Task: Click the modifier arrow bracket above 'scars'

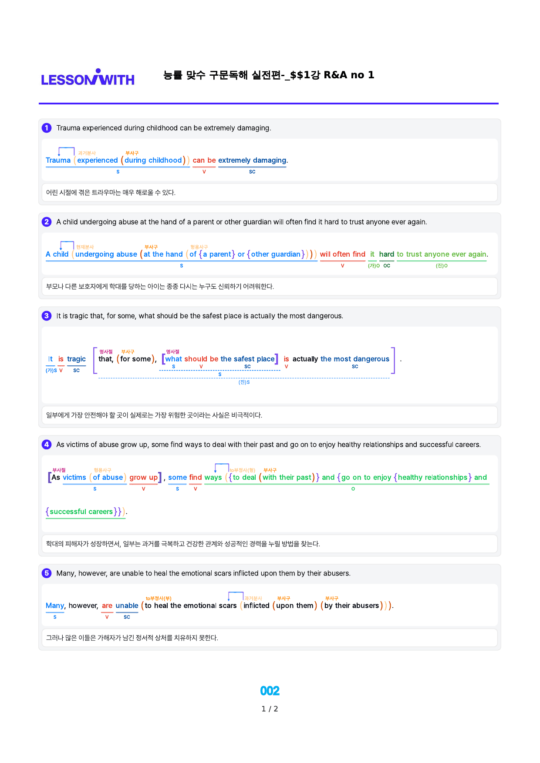Action: click(236, 596)
